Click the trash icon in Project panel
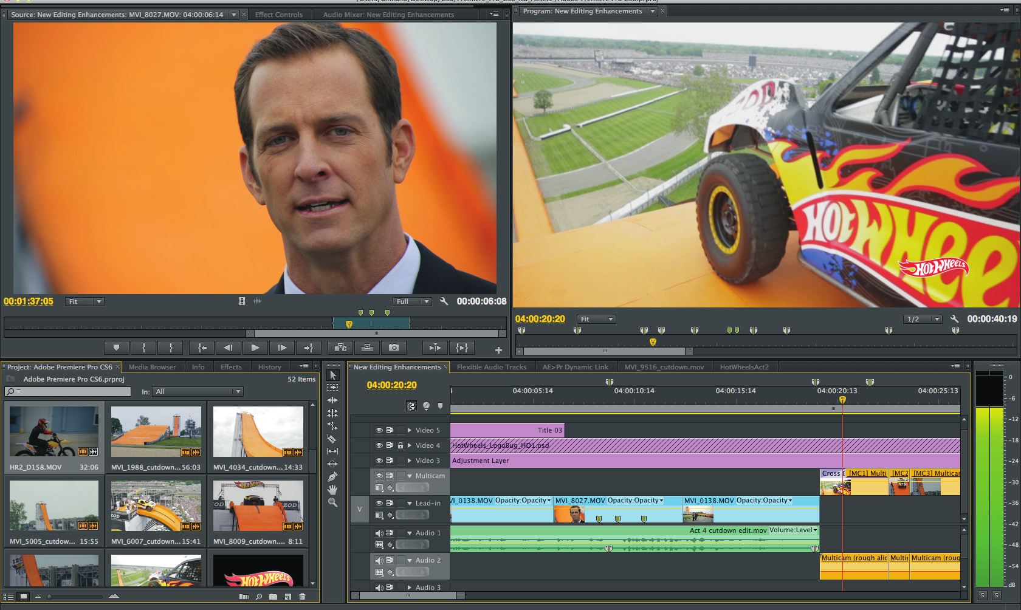This screenshot has height=610, width=1021. [x=302, y=597]
